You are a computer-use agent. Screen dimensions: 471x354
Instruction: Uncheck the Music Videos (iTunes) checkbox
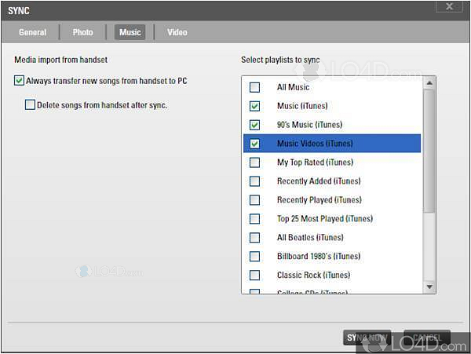pos(254,144)
